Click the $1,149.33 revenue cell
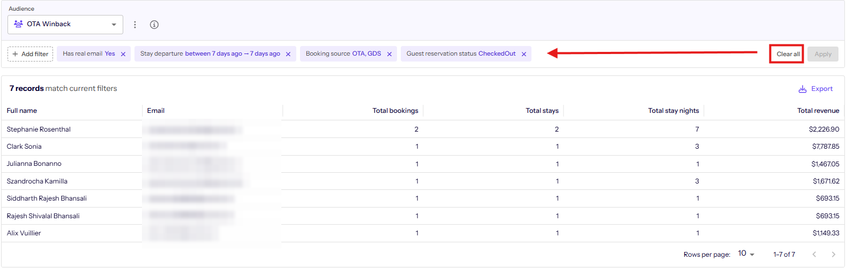The width and height of the screenshot is (846, 268). click(x=826, y=233)
